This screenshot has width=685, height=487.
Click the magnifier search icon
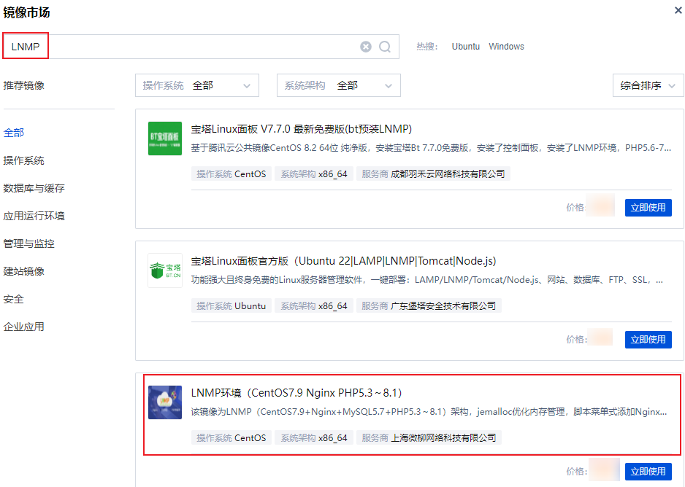[385, 47]
